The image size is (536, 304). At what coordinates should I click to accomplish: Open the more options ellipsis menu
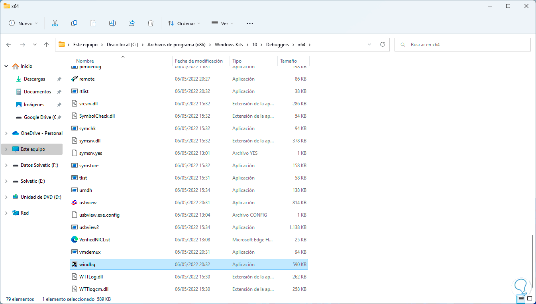[250, 24]
